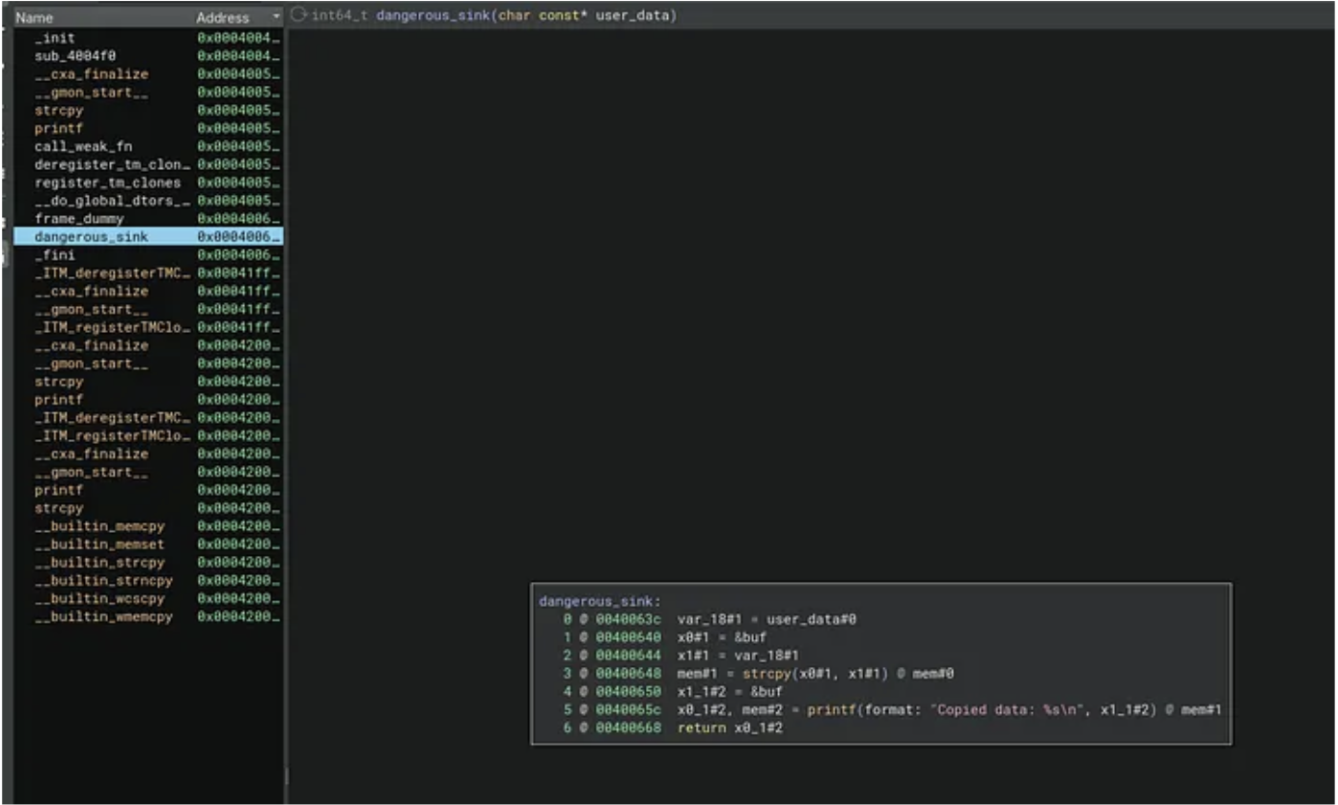1338x805 pixels.
Task: Open frame_dummy in the function list
Action: click(79, 219)
